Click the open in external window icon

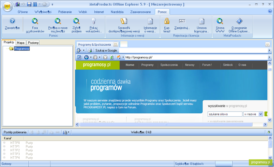click(79, 57)
